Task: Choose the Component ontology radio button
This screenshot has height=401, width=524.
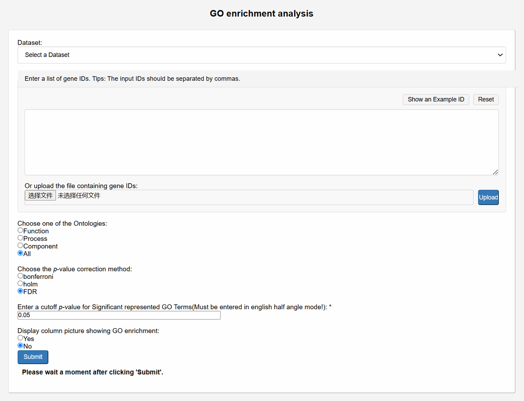Action: point(20,246)
